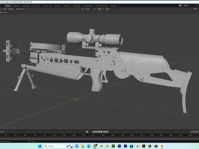Open After Effects from taskbar
This screenshot has height=149, width=199.
coord(125,146)
